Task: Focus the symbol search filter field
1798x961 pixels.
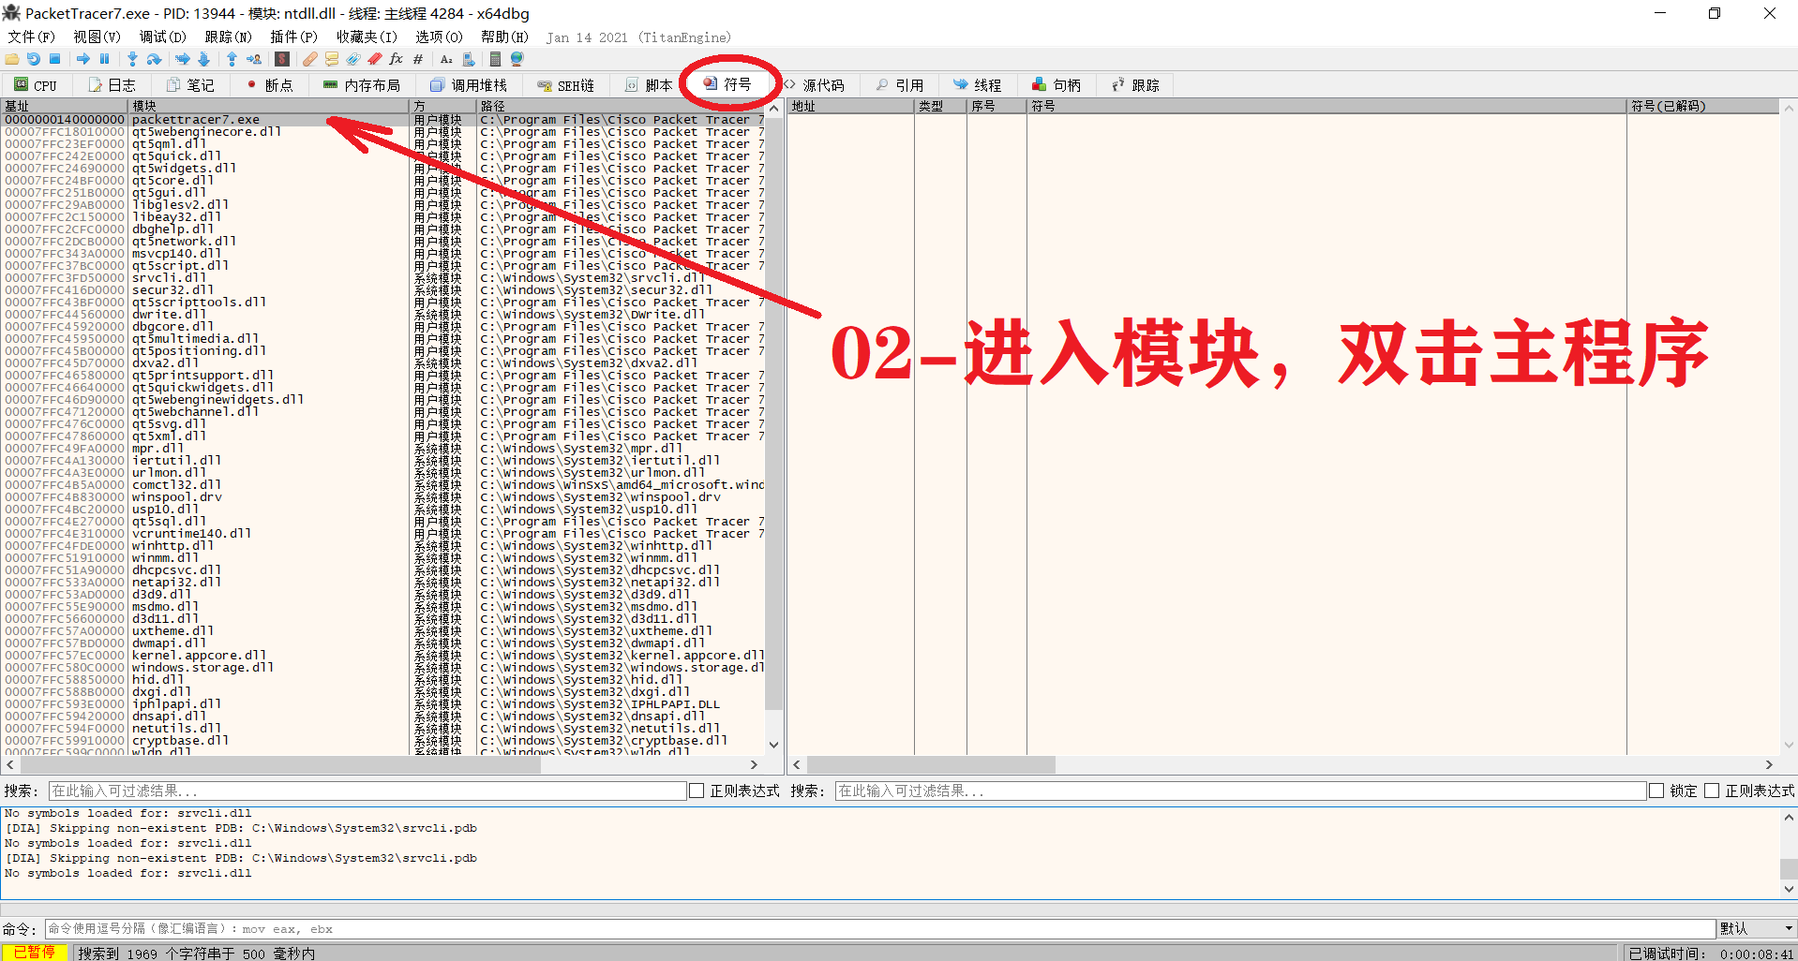Action: 1240,791
